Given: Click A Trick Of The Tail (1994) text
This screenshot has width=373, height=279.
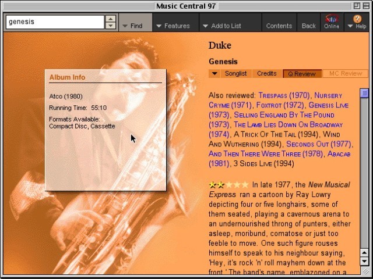Looking at the screenshot, I should coord(276,134).
